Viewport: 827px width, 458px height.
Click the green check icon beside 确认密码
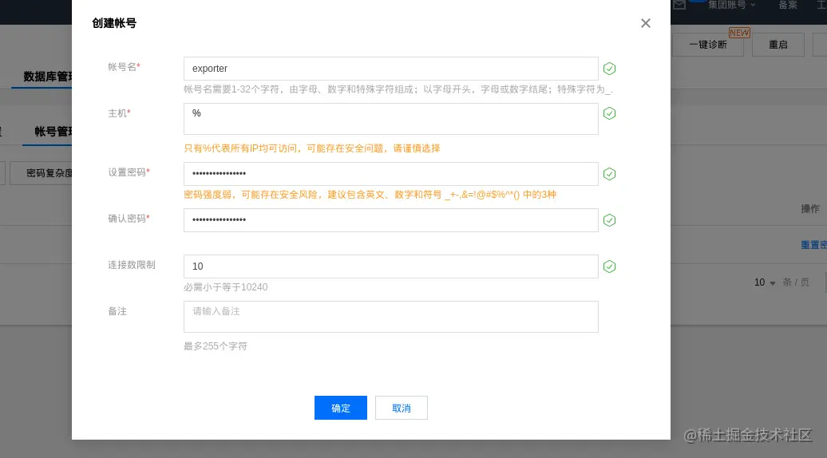(610, 220)
